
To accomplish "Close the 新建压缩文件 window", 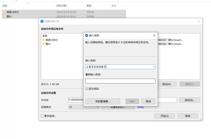I will pos(199,21).
